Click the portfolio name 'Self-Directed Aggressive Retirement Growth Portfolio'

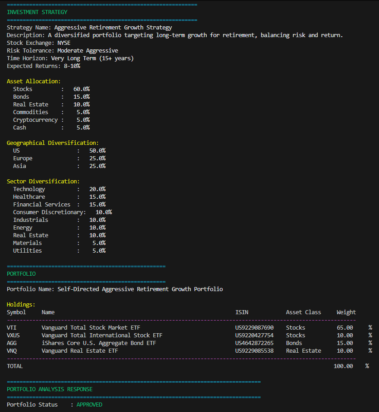140,289
